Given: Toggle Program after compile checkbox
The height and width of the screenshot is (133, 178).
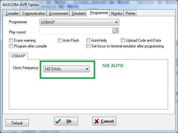Looking at the screenshot, I should pos(11,46).
